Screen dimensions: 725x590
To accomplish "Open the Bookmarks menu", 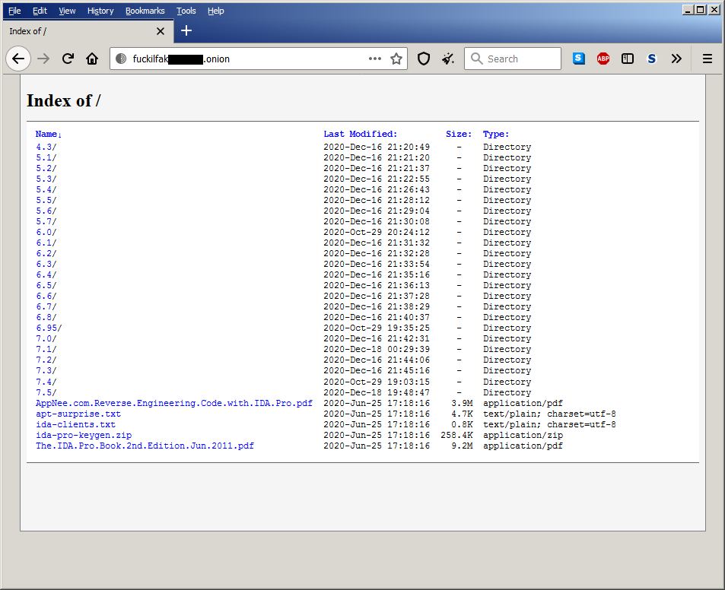I will [145, 11].
